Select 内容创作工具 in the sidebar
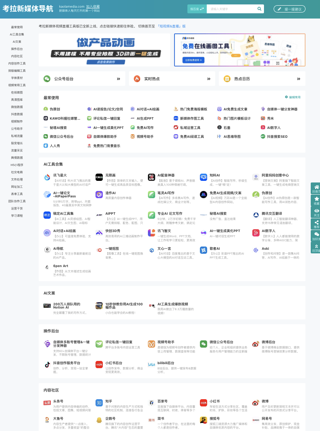The height and width of the screenshot is (431, 320). (17, 64)
